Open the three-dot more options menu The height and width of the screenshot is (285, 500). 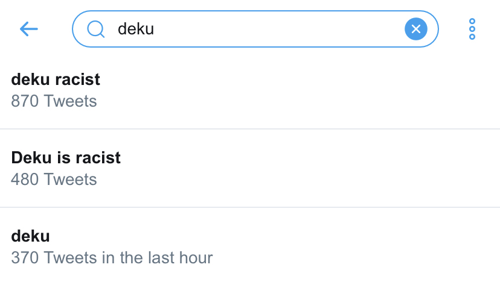click(x=472, y=29)
